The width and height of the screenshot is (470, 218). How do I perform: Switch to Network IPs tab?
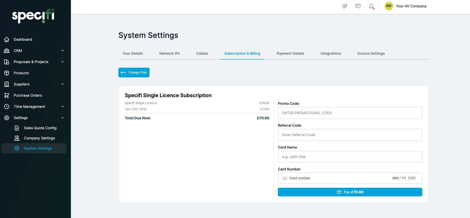coord(169,53)
